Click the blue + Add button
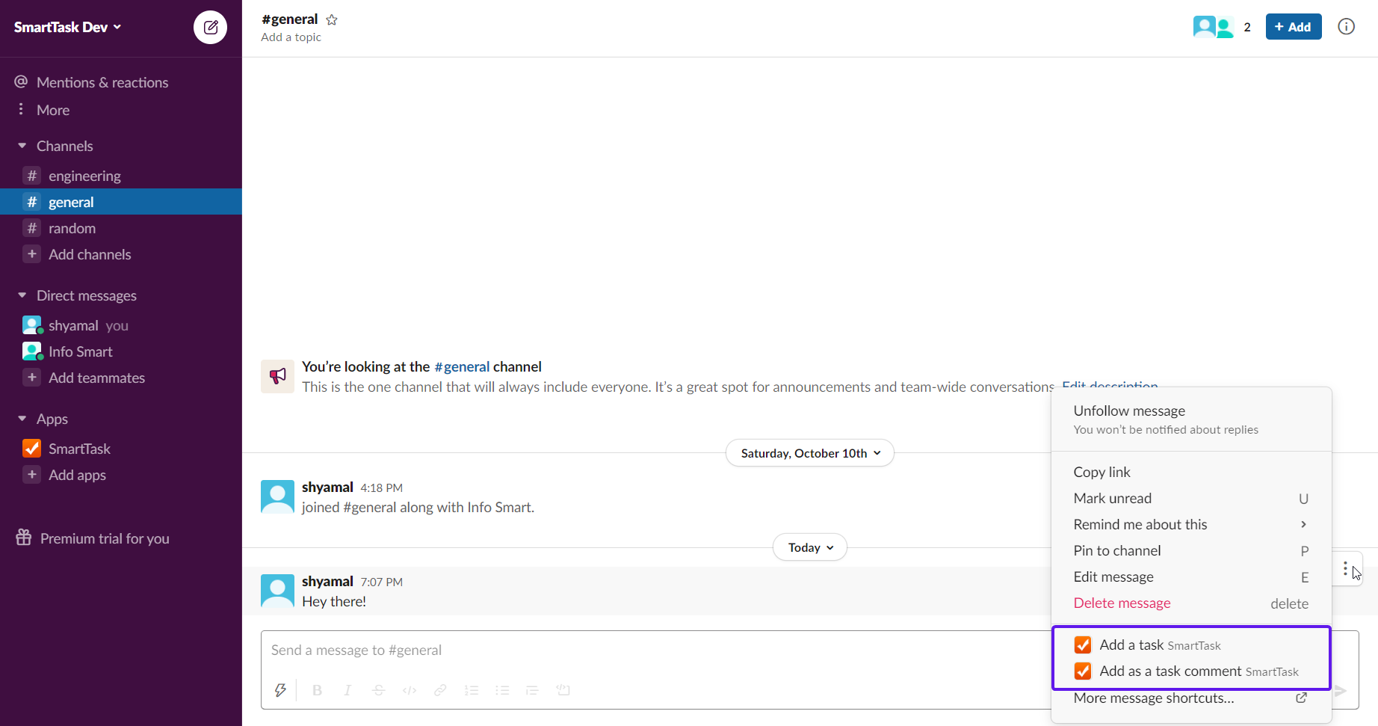Viewport: 1378px width, 726px height. click(x=1294, y=27)
